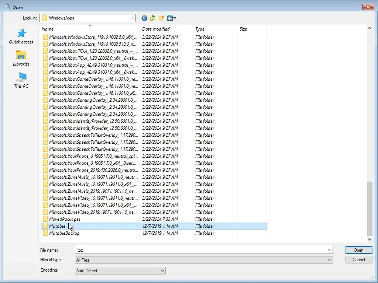Select Microsoft.YourPhone_0.19051.7.0_x64__8wek... folder
Image resolution: width=378 pixels, height=283 pixels.
(93, 163)
